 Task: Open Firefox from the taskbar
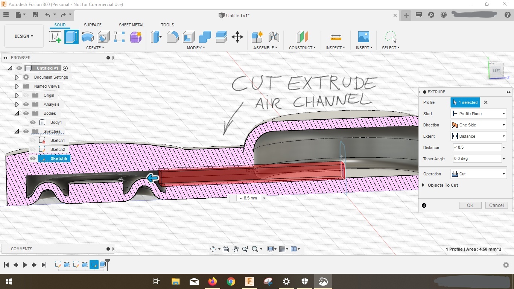[x=213, y=281]
